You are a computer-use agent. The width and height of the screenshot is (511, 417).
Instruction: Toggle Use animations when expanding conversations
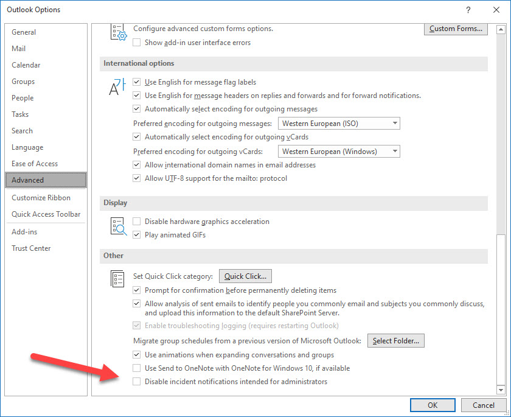(x=136, y=355)
